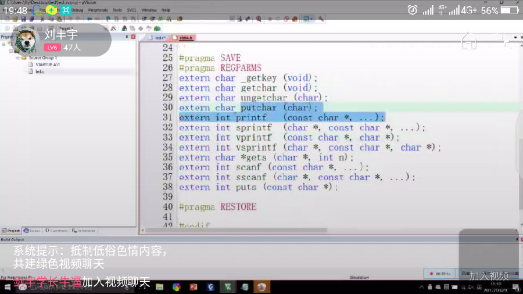Screen dimensions: 523x294
Task: Switch to the Functions panel tab
Action: coord(58,231)
